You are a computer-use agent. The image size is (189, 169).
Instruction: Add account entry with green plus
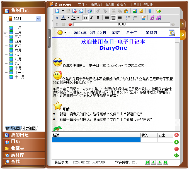pos(176,142)
